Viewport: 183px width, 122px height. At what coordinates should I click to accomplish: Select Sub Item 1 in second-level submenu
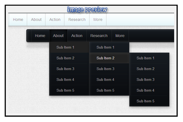point(109,47)
